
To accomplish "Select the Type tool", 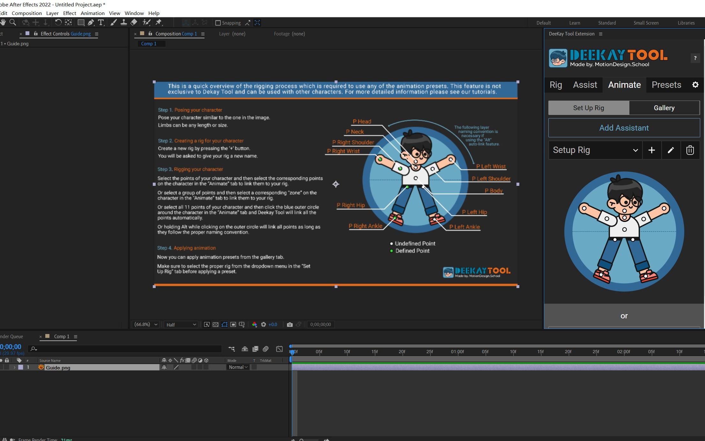I will 101,22.
